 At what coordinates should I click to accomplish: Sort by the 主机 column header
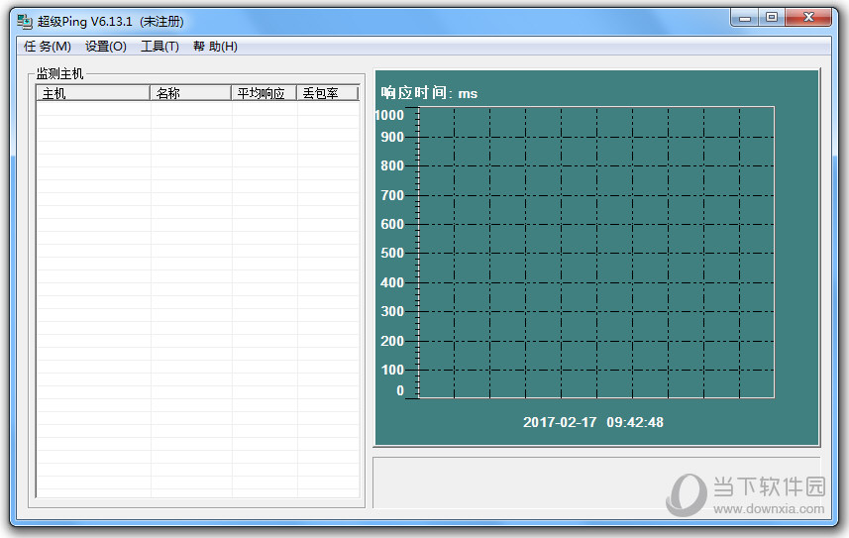(93, 93)
